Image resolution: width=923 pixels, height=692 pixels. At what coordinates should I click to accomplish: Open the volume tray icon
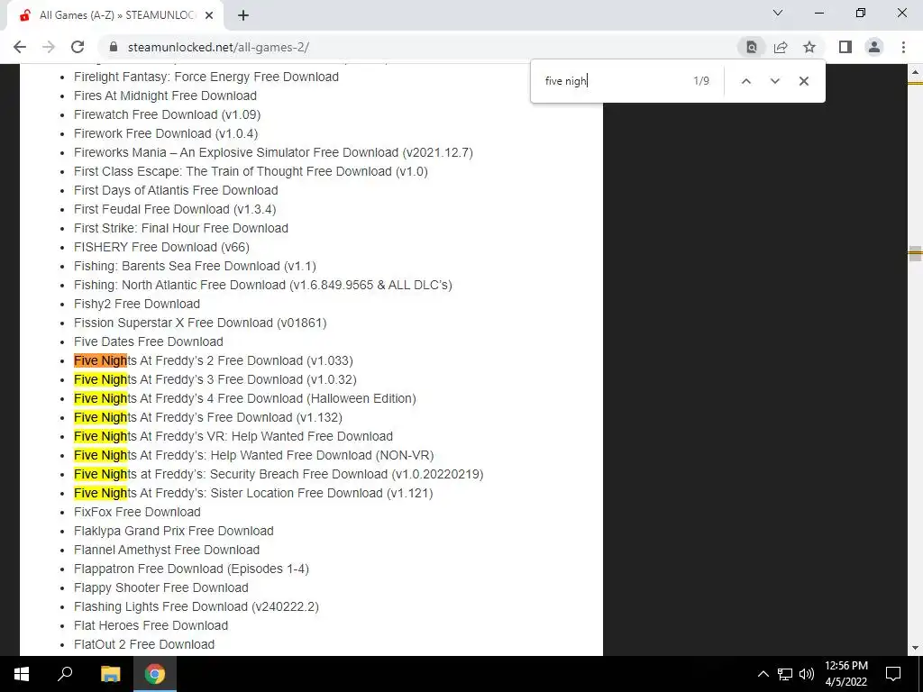tap(807, 674)
